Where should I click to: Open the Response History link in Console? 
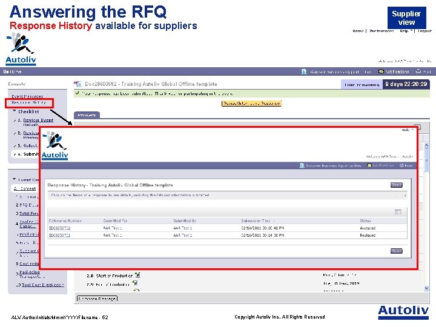pyautogui.click(x=28, y=102)
